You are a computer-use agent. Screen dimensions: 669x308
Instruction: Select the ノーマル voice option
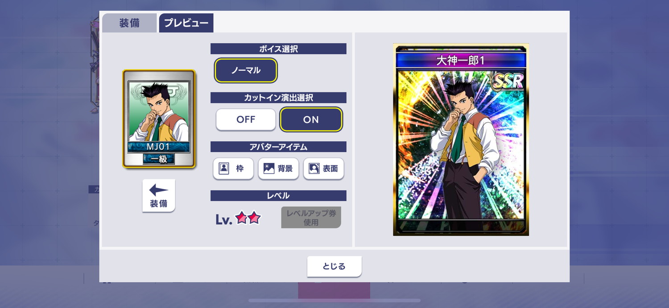pos(246,70)
